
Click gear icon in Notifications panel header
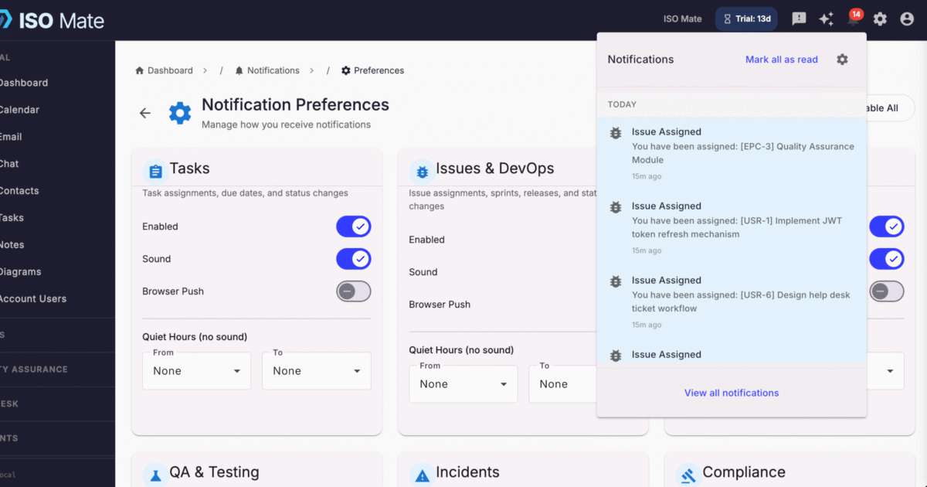[x=842, y=60]
